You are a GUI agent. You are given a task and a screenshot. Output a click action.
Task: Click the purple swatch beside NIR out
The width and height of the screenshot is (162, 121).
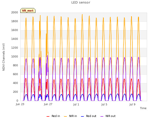click(102, 116)
